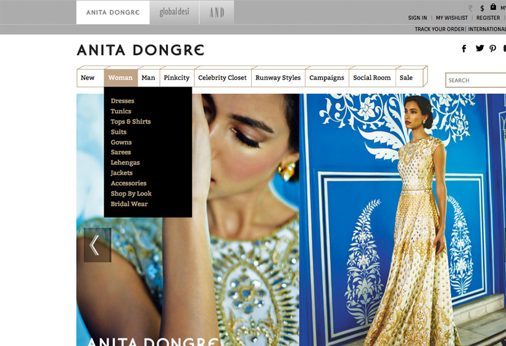
Task: Select Jackets in the dropdown
Action: 122,173
